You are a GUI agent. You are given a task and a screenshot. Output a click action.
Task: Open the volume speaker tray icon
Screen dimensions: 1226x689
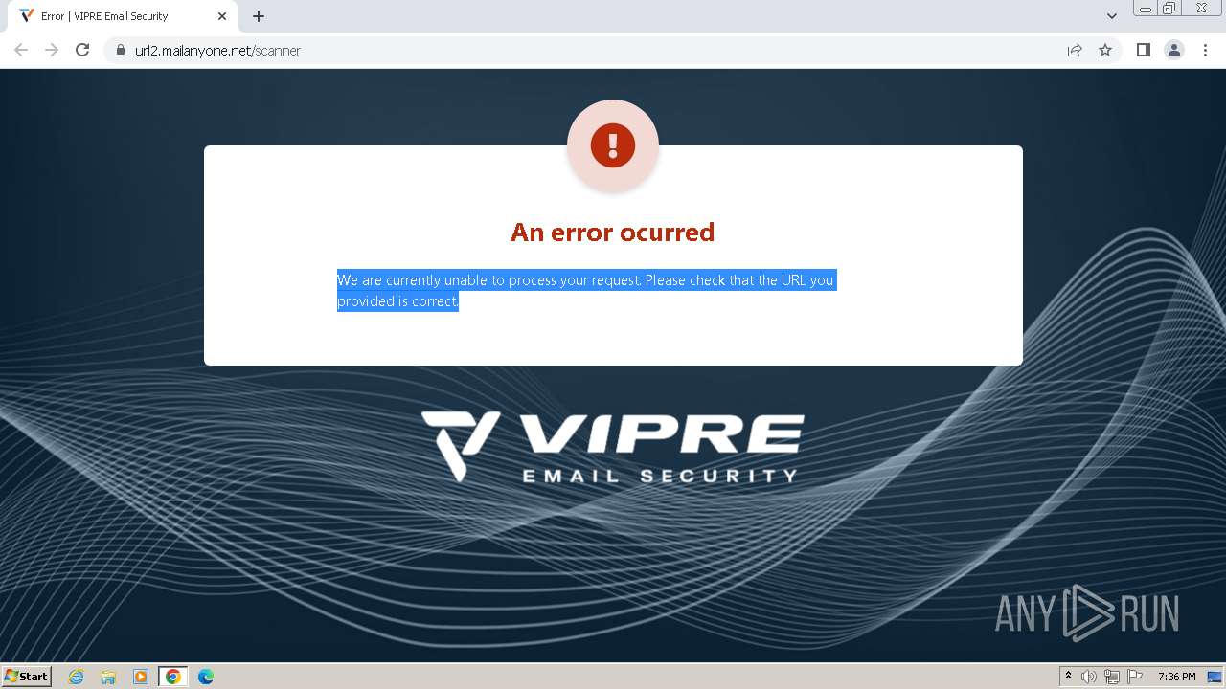pyautogui.click(x=1089, y=677)
